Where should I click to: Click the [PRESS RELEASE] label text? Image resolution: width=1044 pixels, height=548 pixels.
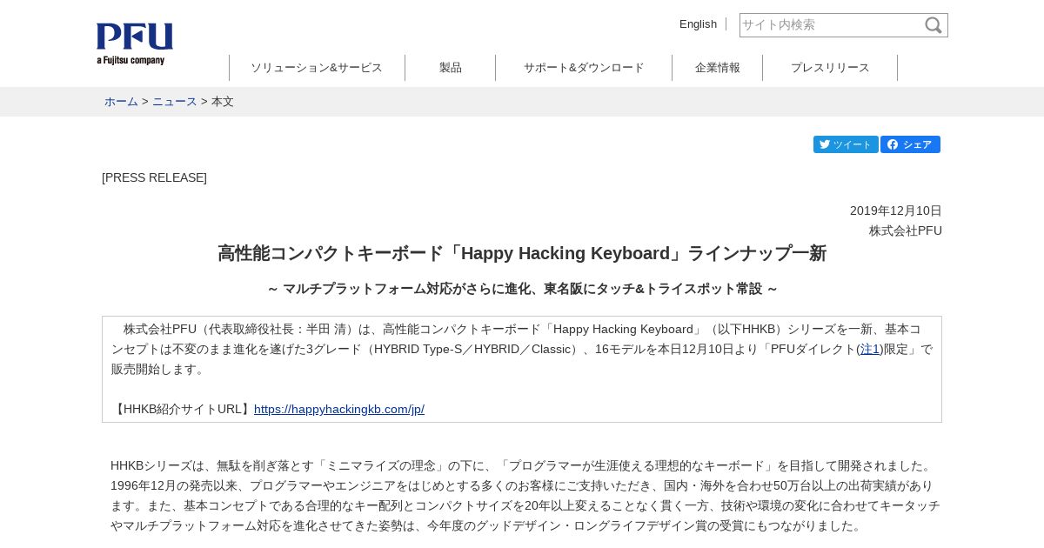[154, 177]
